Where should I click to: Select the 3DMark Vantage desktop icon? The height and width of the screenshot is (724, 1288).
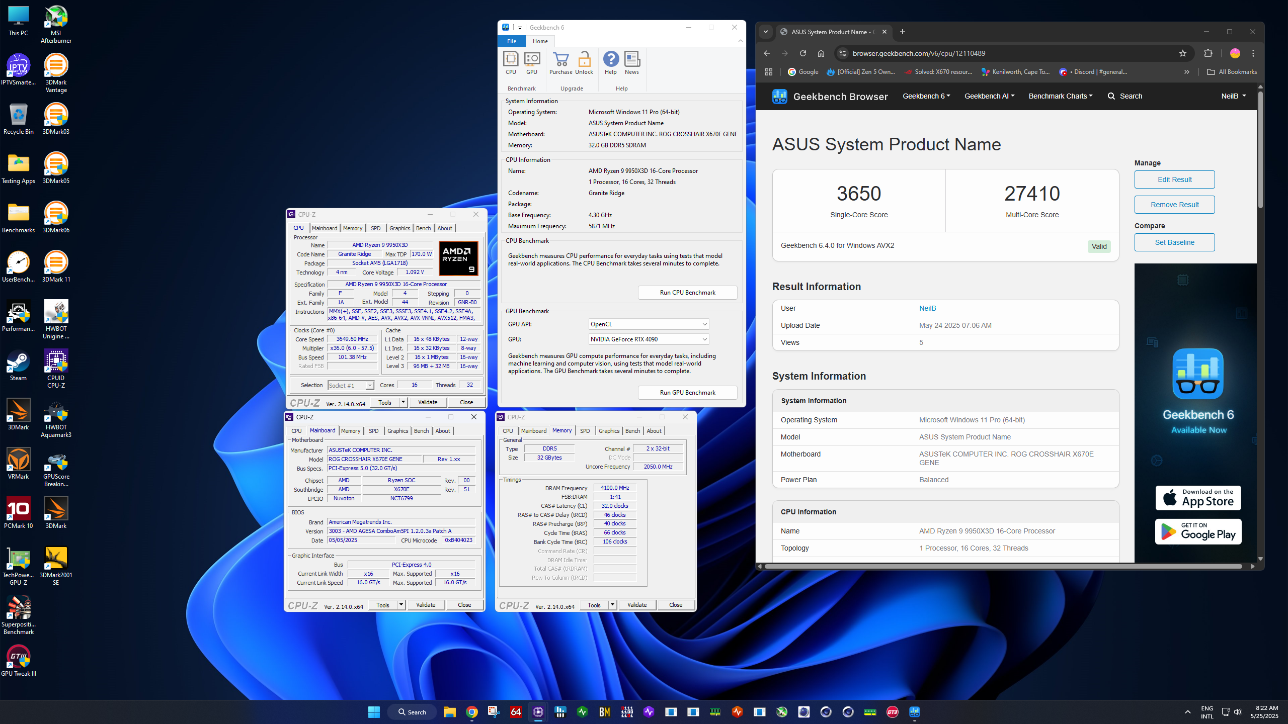click(56, 73)
